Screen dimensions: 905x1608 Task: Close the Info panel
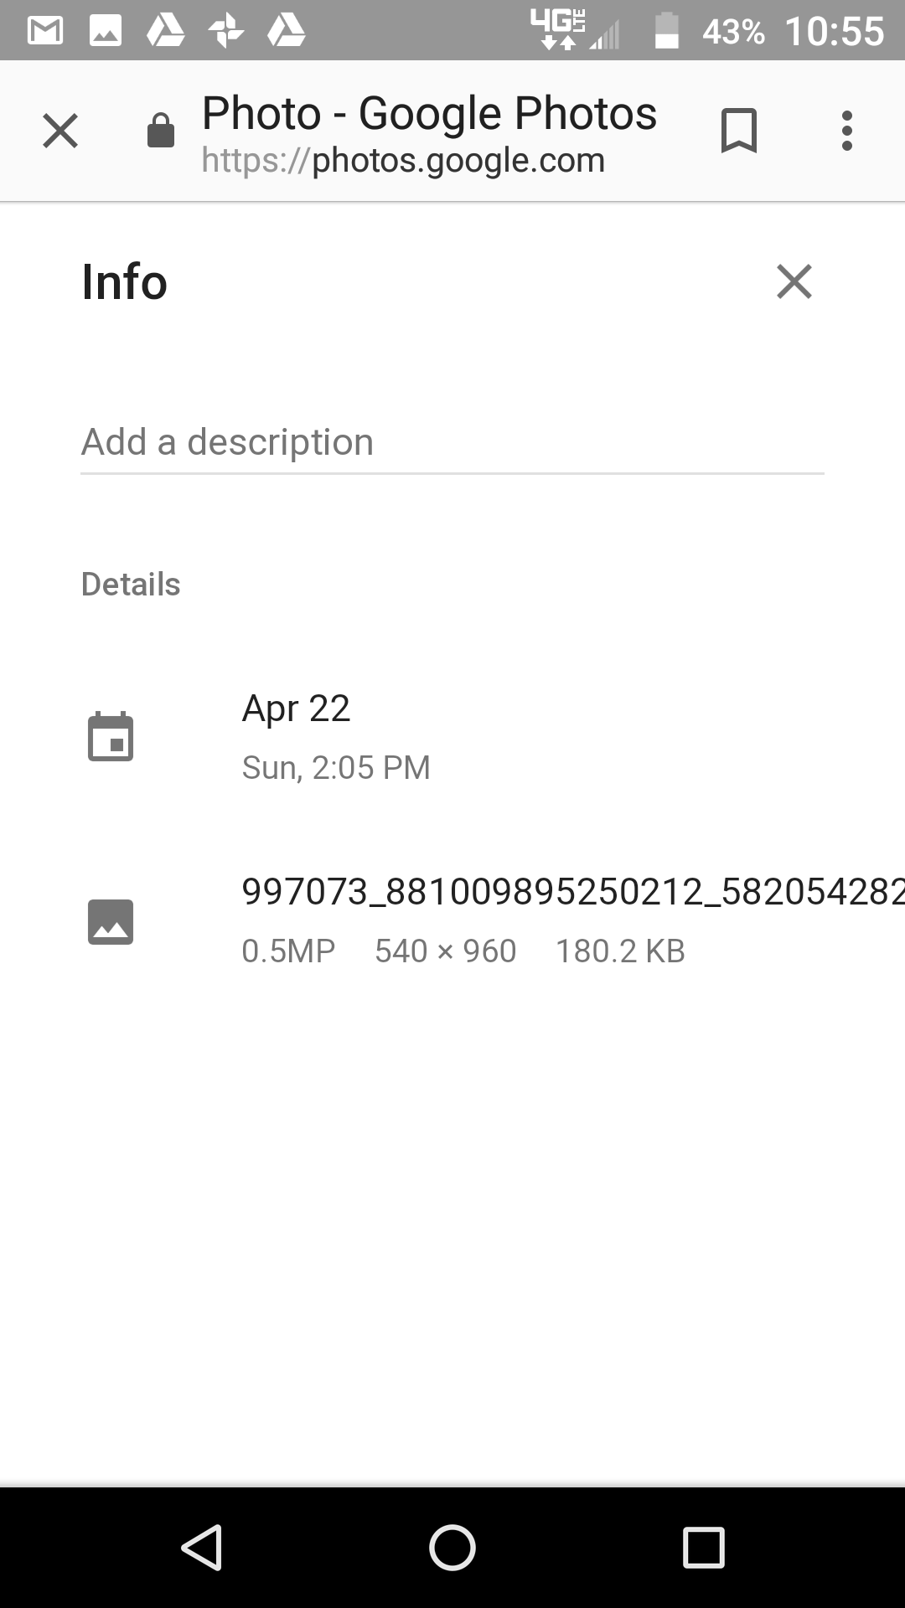[794, 281]
